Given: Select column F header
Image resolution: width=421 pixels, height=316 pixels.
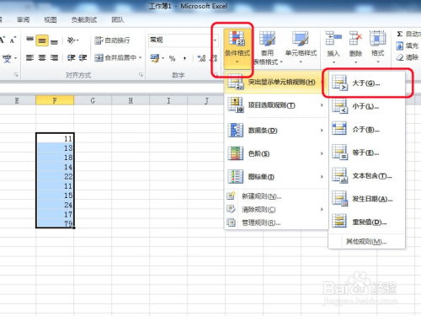Looking at the screenshot, I should [55, 100].
